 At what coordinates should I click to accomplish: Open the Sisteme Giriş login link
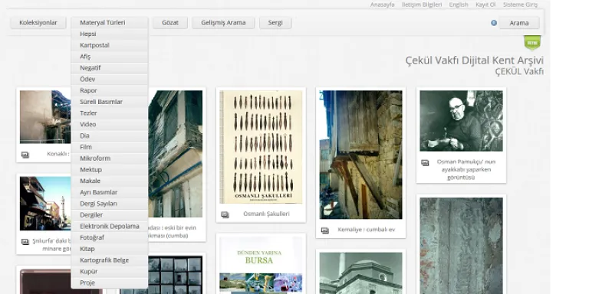tap(520, 5)
